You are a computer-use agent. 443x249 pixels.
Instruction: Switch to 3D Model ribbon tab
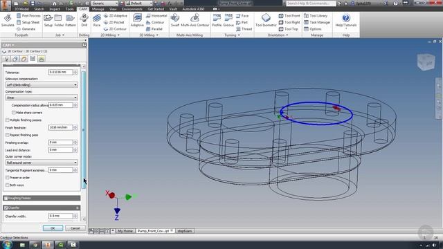(21, 9)
